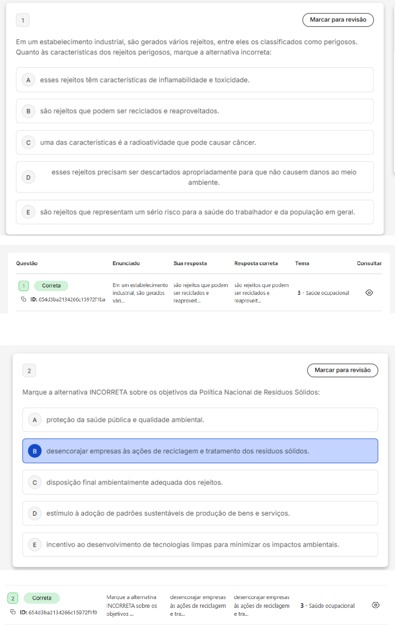Copy the ID of question 1 result
Viewport: 395px width, 625px height.
(x=24, y=299)
